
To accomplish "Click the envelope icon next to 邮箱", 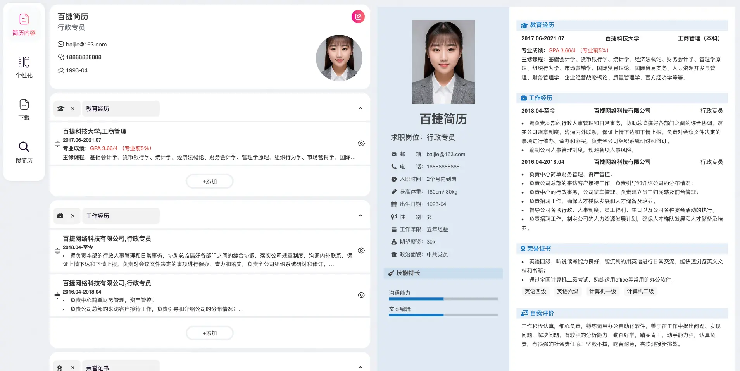I will click(394, 154).
